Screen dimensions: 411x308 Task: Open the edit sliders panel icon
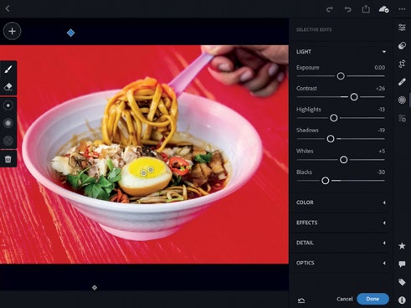coord(402,28)
